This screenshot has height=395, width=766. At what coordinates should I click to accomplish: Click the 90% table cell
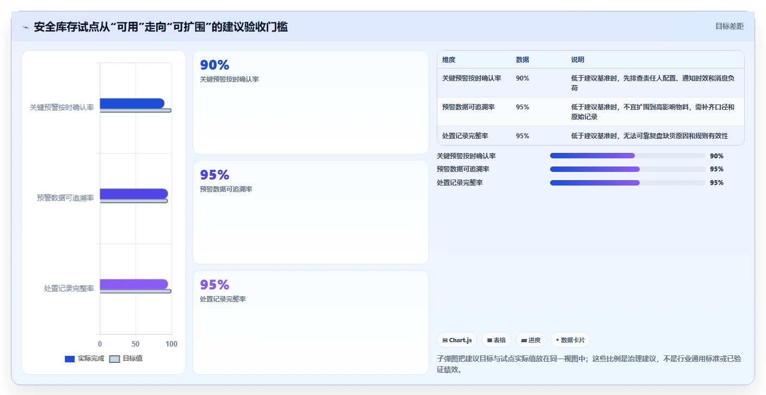(522, 78)
